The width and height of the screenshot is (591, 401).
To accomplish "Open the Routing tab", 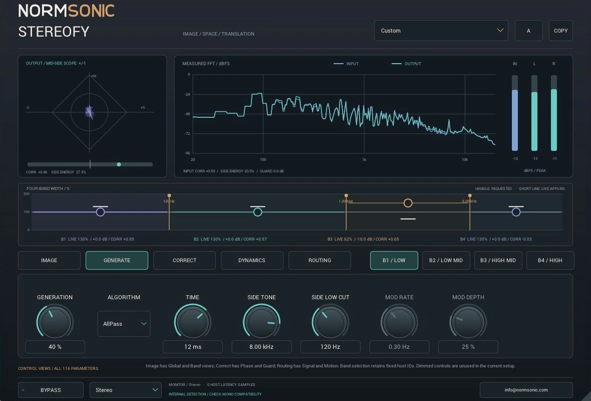I will pyautogui.click(x=320, y=260).
